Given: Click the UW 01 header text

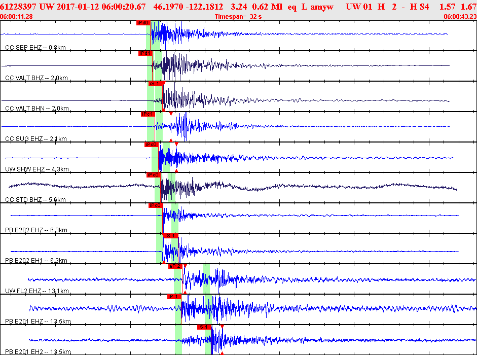Looking at the screenshot, I should (359, 7).
